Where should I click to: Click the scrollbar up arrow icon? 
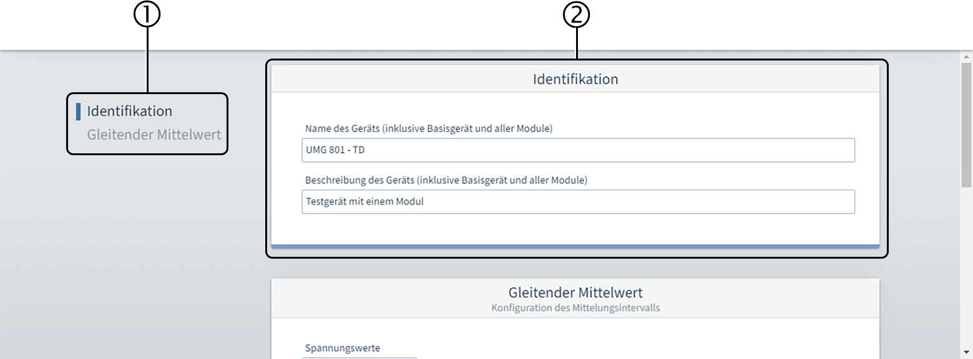click(x=964, y=57)
